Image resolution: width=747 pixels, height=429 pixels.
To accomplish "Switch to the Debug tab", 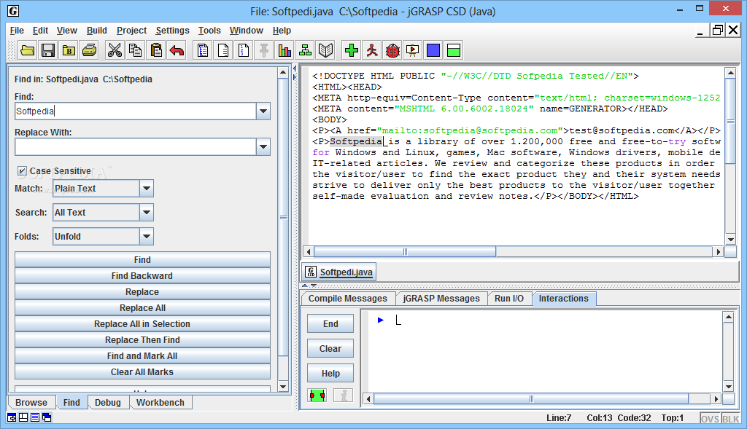I will [108, 402].
